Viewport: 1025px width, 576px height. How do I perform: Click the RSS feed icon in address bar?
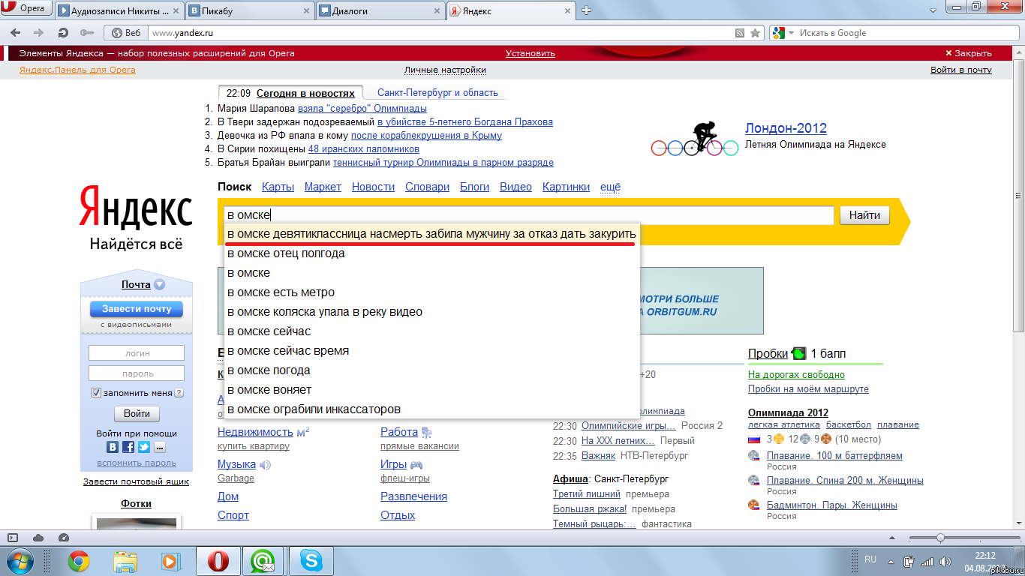point(740,33)
